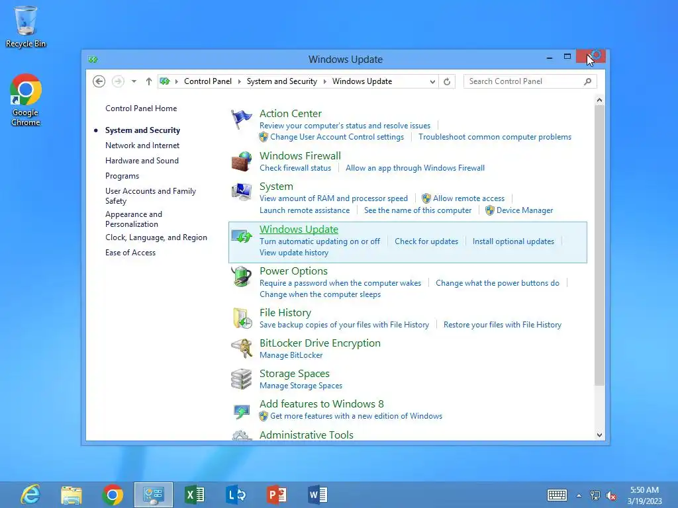Open Install optional updates link

pos(513,241)
